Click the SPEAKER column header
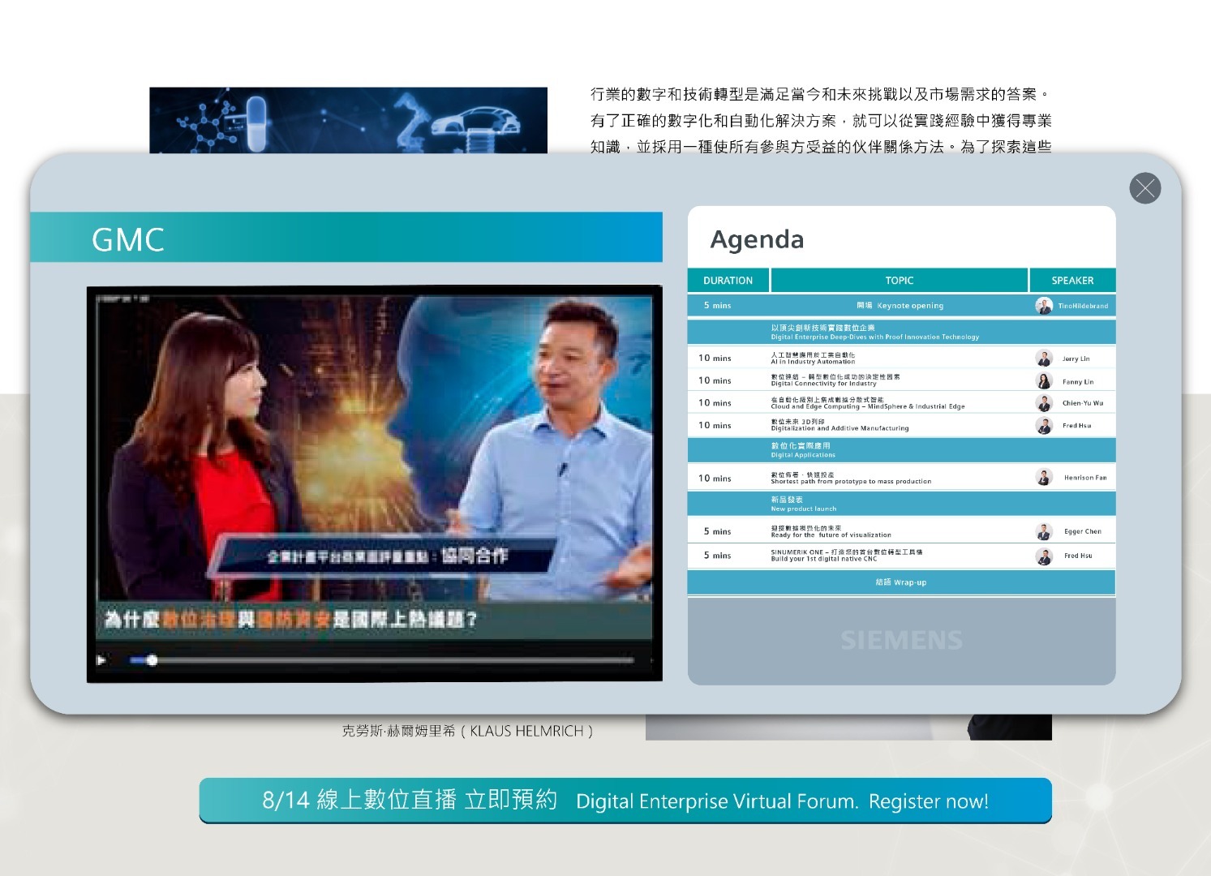This screenshot has height=876, width=1211. coord(1072,281)
